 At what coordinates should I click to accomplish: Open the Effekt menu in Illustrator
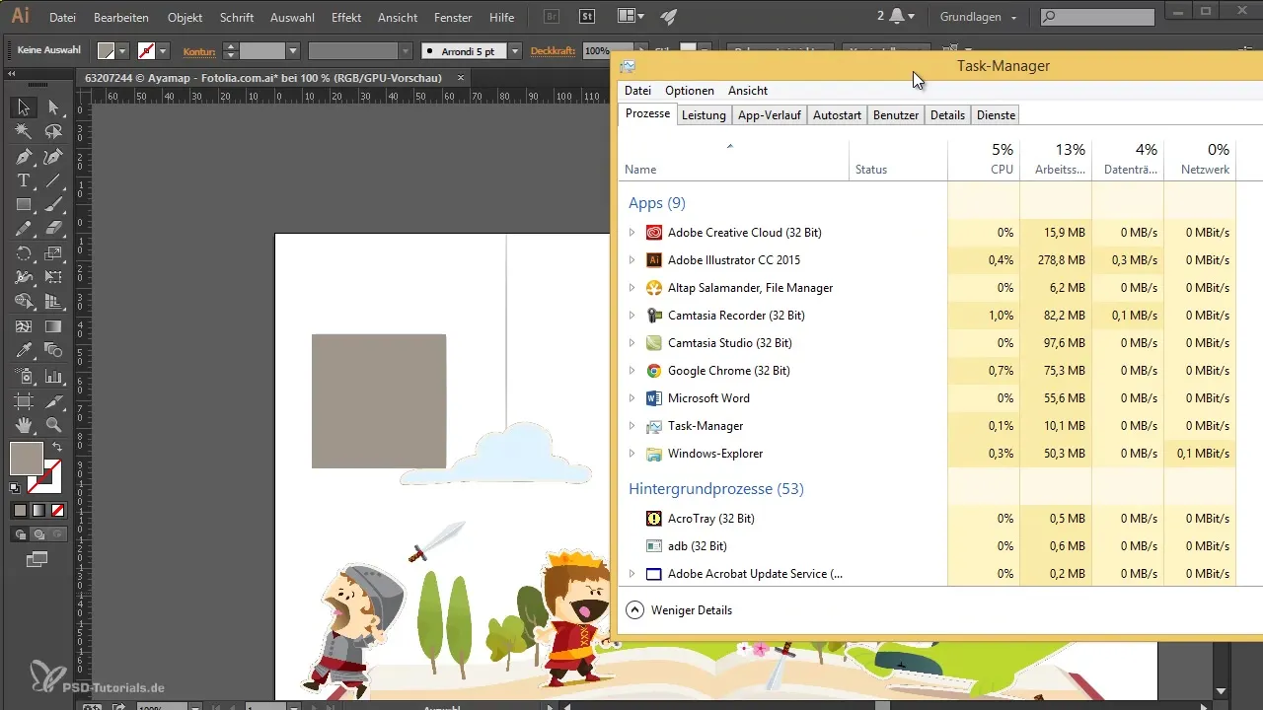click(x=346, y=18)
